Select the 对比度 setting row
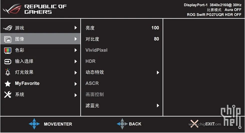Image resolution: width=245 pixels, height=133 pixels. 122,39
